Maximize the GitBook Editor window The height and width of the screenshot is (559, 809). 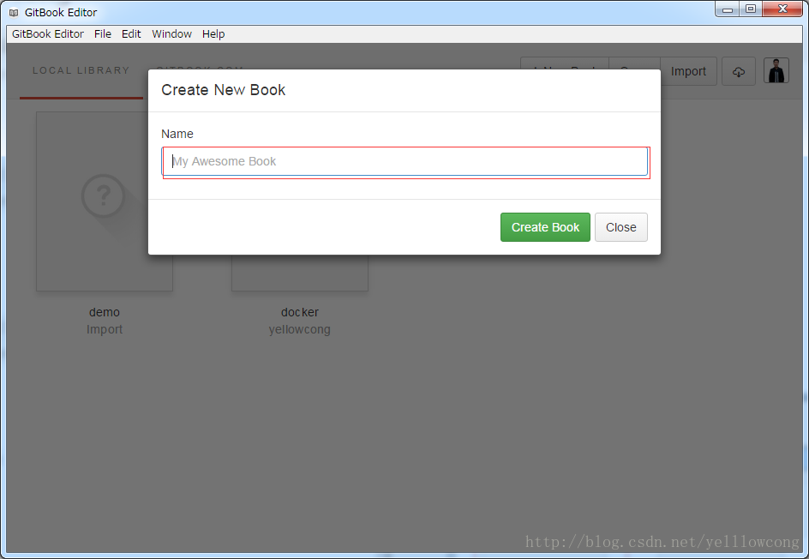click(751, 9)
